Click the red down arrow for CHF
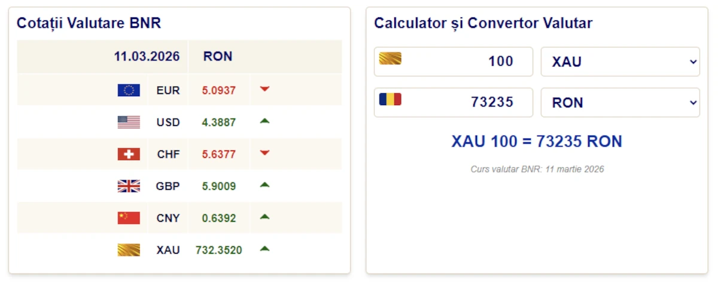 (265, 153)
